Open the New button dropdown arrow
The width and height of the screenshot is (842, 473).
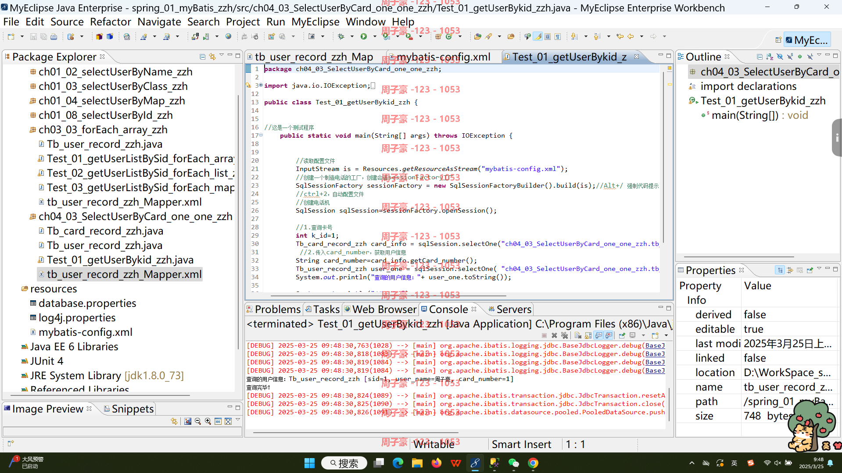pyautogui.click(x=21, y=37)
